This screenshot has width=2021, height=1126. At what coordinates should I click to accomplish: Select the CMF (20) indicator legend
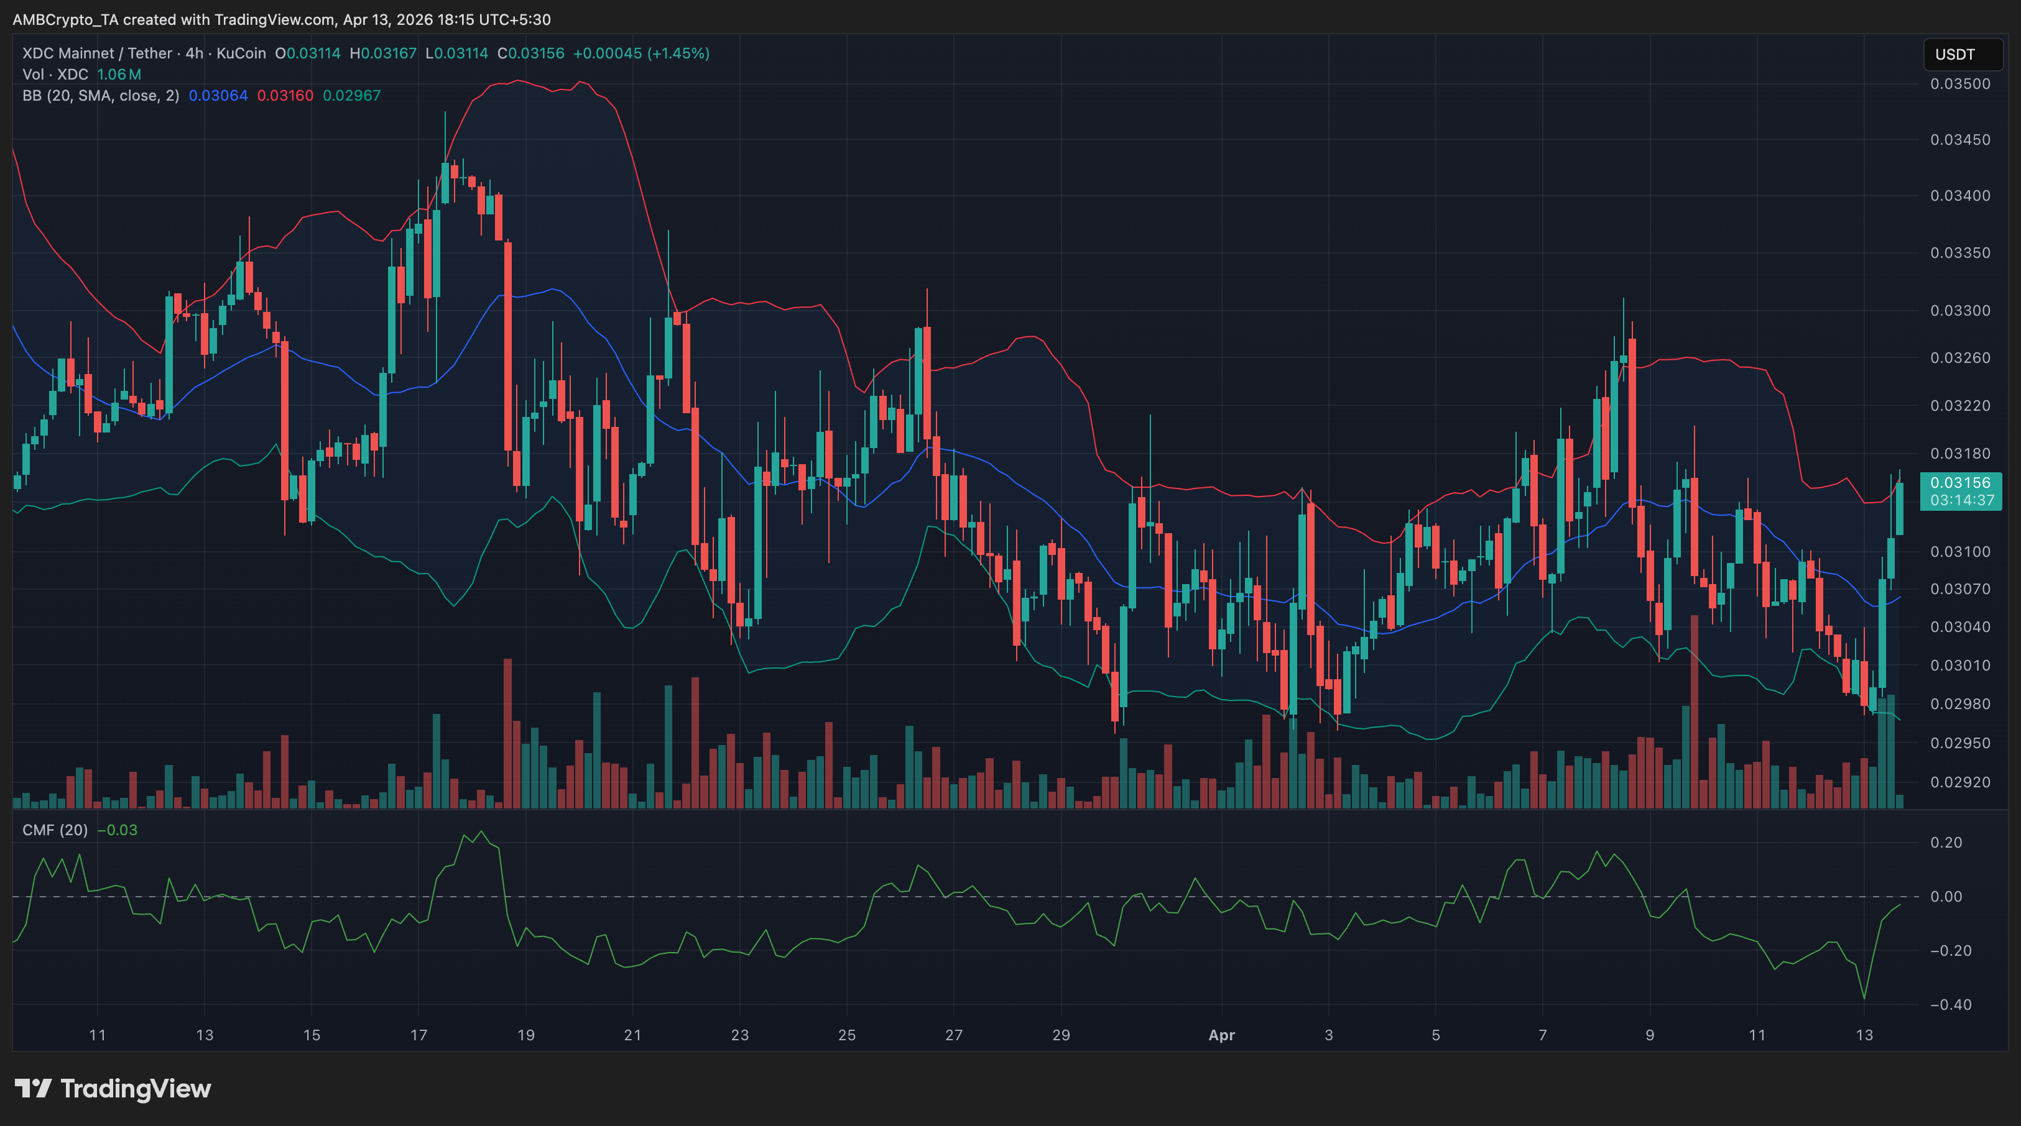click(x=55, y=830)
